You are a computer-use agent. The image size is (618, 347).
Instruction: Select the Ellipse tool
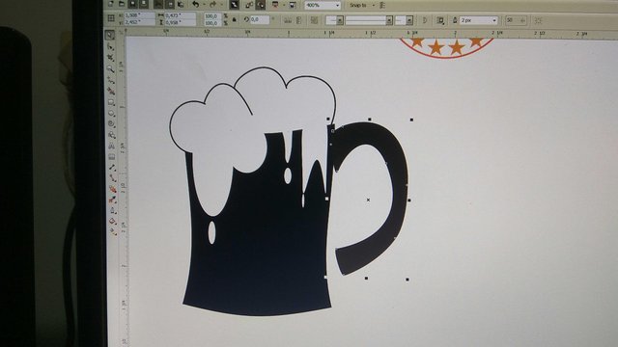(x=112, y=114)
